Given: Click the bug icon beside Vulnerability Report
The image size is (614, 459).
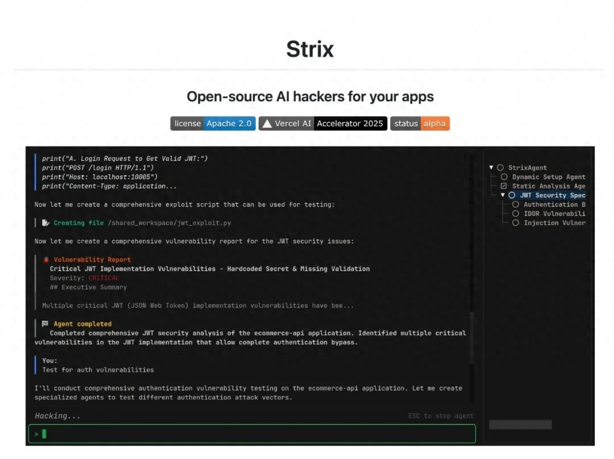Looking at the screenshot, I should pos(46,260).
